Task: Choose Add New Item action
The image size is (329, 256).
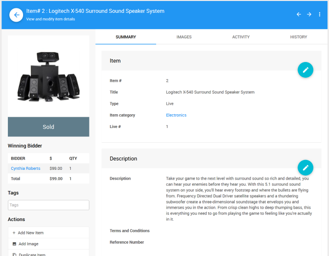Action: [x=31, y=233]
